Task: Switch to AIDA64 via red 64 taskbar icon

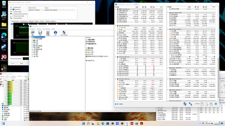Action: point(132,123)
